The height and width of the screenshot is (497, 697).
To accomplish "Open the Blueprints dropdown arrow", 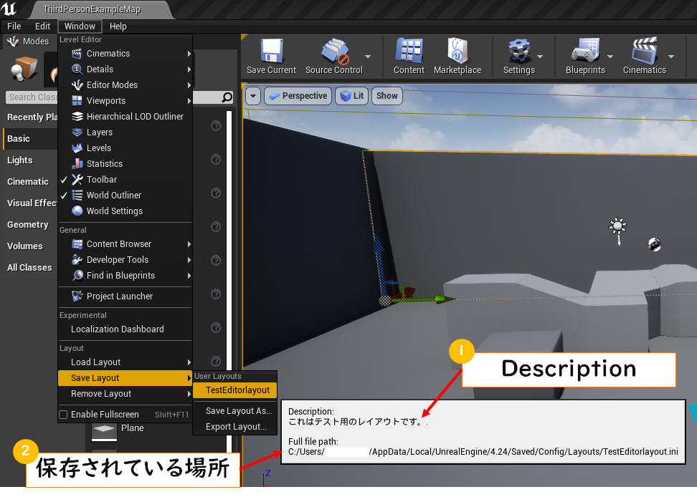I will [x=610, y=57].
